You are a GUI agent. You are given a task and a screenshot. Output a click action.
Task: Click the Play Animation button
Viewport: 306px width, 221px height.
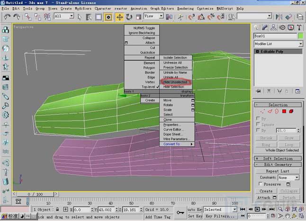click(257, 209)
